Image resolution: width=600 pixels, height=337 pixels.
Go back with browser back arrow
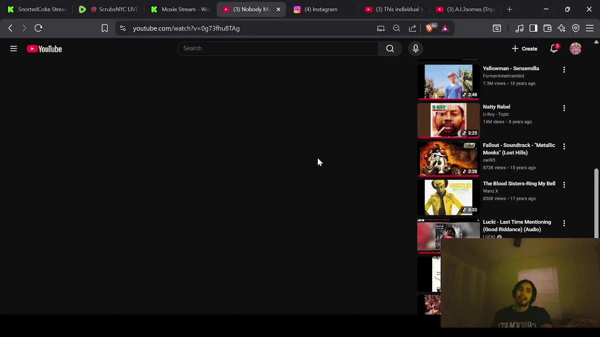click(10, 28)
